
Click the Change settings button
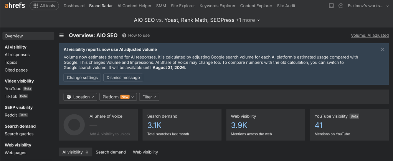click(x=82, y=78)
